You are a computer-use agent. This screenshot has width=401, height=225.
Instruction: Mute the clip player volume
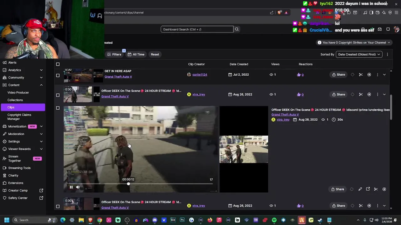pos(78,187)
